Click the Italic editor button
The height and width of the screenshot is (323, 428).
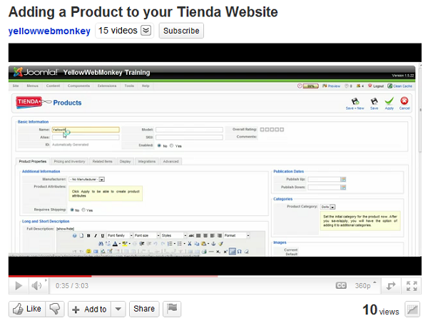[96, 235]
